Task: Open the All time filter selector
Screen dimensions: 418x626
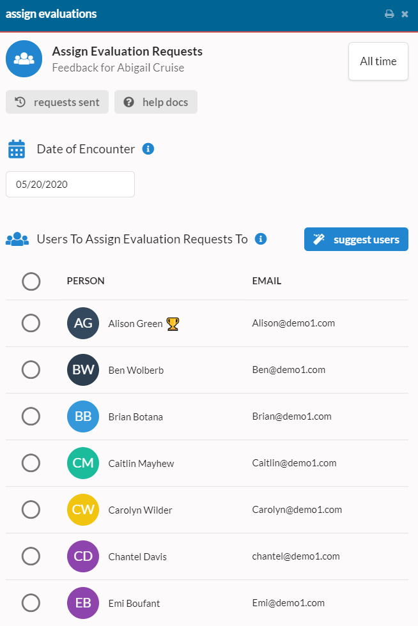Action: [x=378, y=61]
